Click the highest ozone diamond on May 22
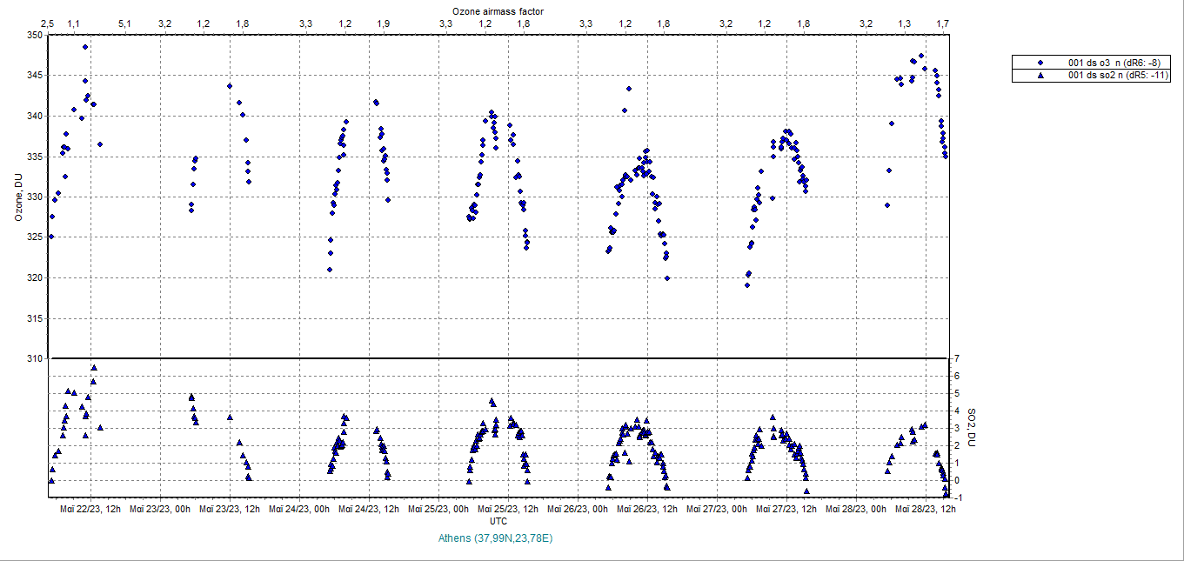Image resolution: width=1184 pixels, height=561 pixels. pyautogui.click(x=85, y=47)
